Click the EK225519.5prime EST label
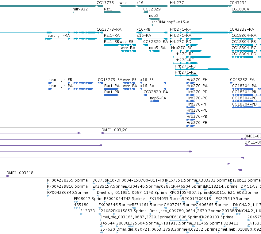261x234 pixels. [232, 199]
